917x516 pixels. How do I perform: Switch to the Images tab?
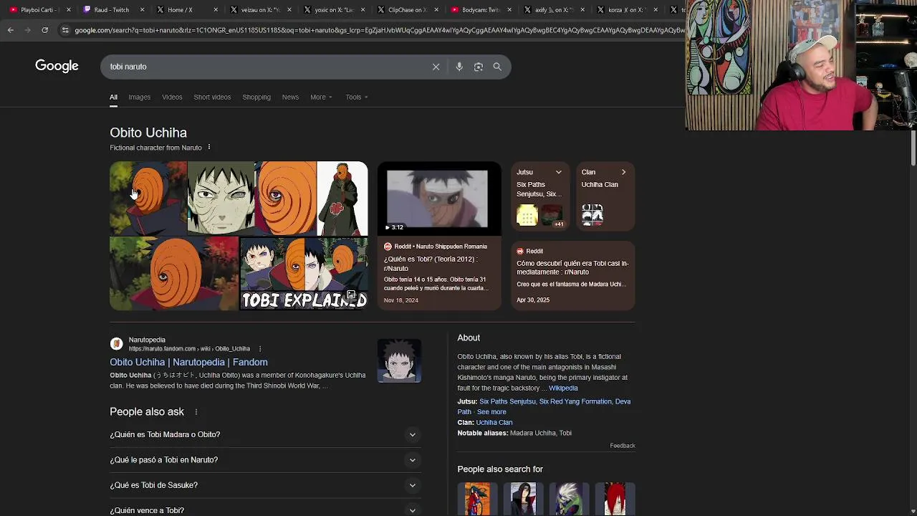click(x=140, y=97)
